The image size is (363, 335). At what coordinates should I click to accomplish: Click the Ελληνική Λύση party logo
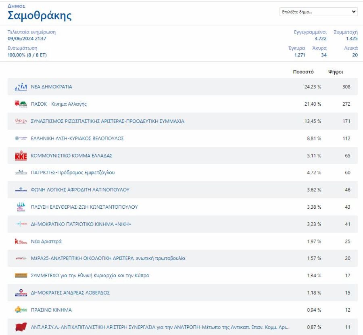(21, 138)
